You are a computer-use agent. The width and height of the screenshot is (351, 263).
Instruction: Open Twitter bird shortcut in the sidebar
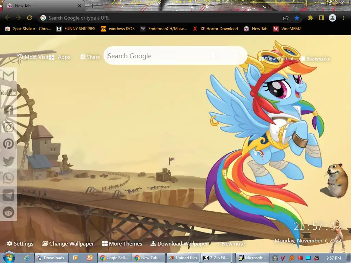pyautogui.click(x=9, y=161)
